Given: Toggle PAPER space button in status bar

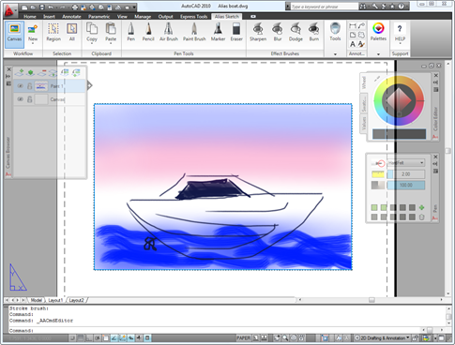Looking at the screenshot, I should [243, 337].
